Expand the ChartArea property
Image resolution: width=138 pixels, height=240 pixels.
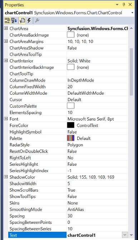point(6,28)
